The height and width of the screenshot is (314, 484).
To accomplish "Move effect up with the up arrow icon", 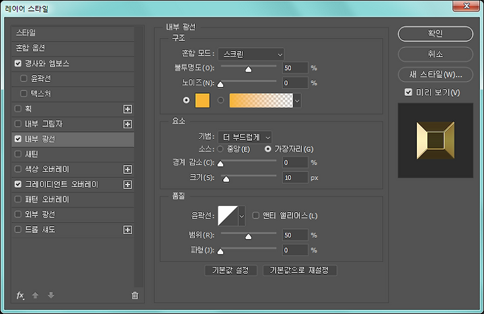I will point(35,295).
